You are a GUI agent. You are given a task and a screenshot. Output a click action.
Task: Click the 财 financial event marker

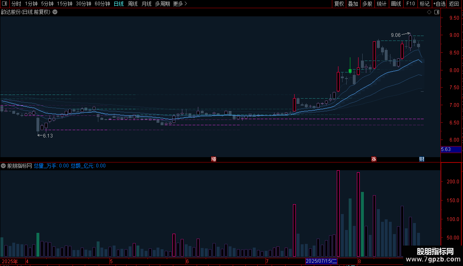422,159
